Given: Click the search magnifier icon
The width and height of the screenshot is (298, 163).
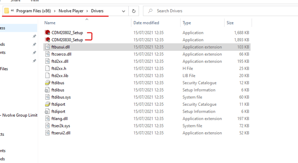Looking at the screenshot, I should pyautogui.click(x=150, y=11).
